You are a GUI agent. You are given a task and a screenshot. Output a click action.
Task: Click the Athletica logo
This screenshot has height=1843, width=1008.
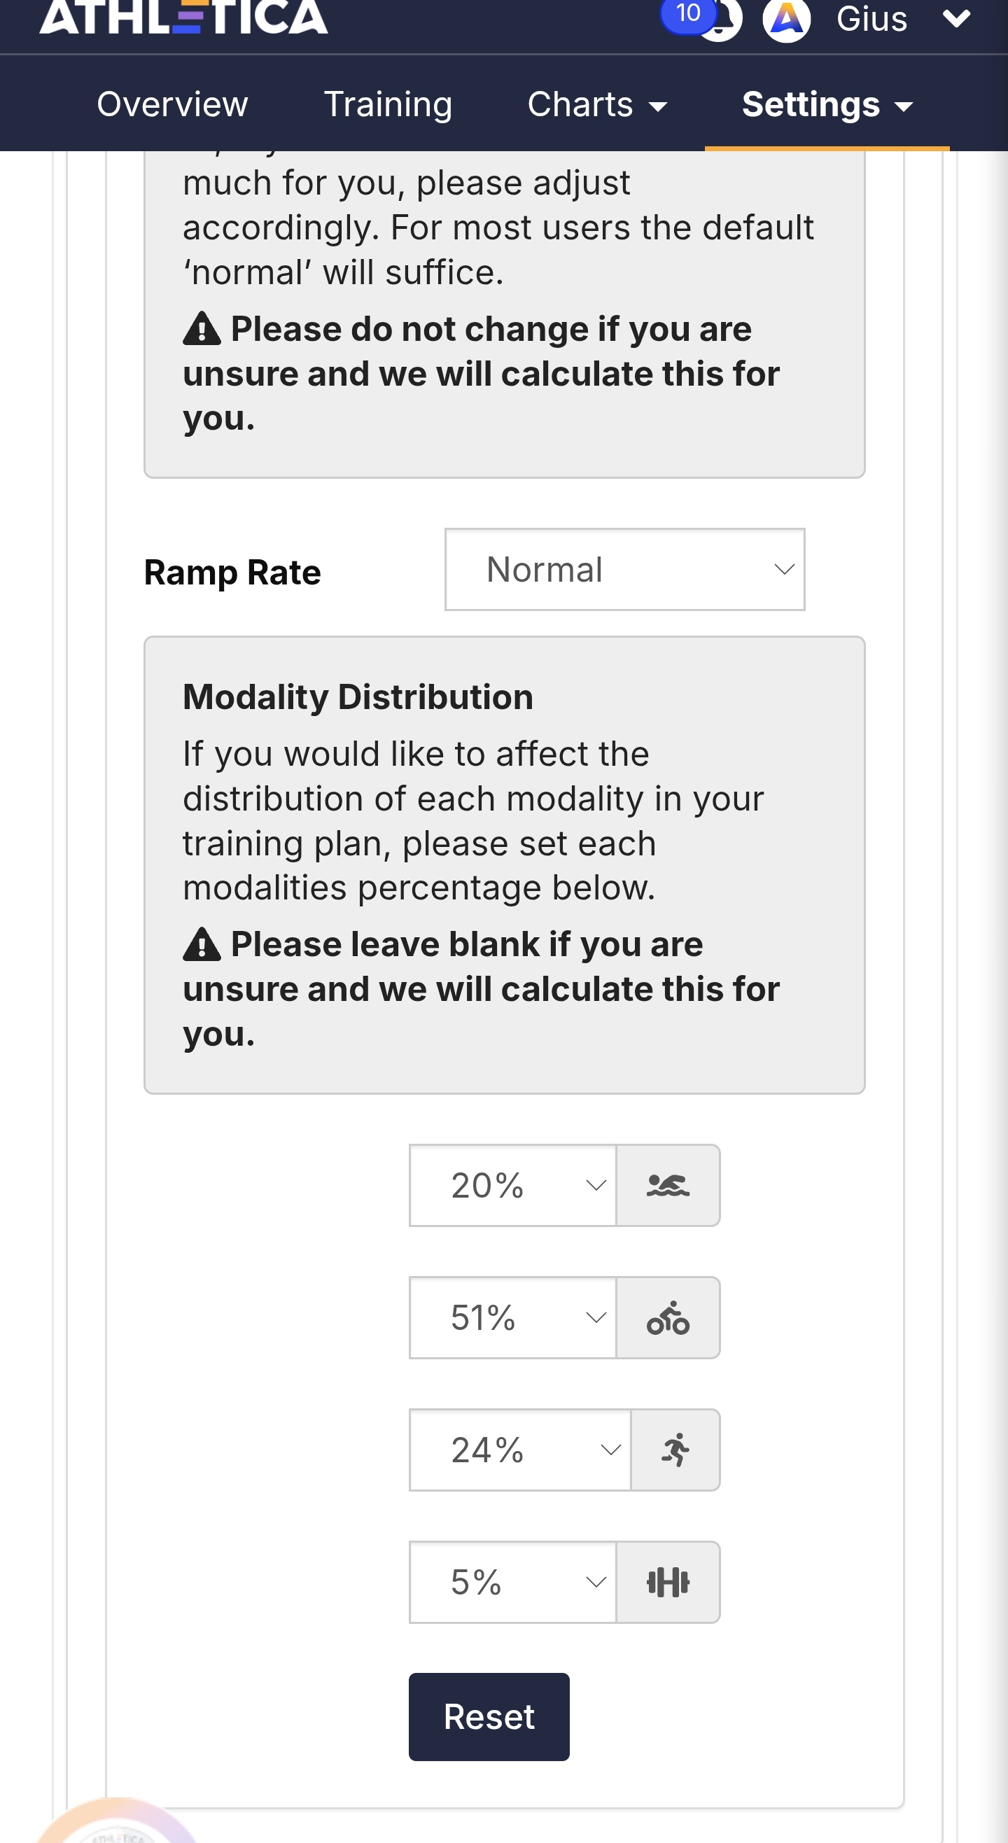click(x=184, y=17)
